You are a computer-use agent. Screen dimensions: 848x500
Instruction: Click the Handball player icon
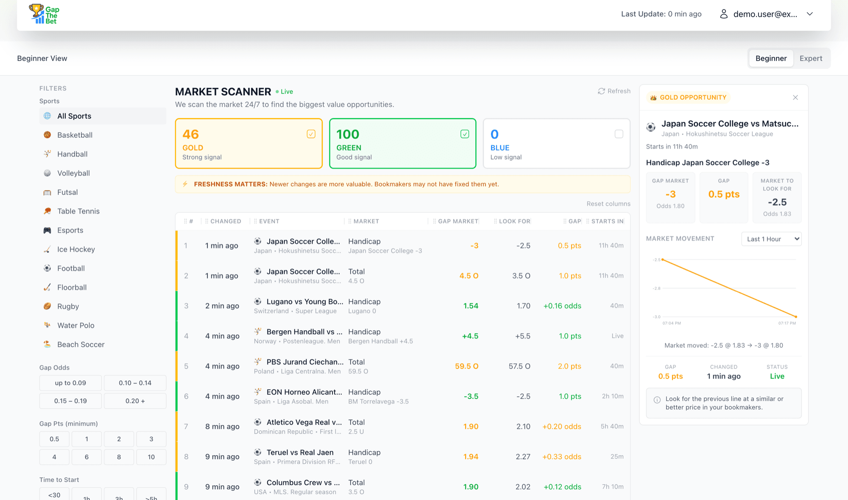[47, 154]
